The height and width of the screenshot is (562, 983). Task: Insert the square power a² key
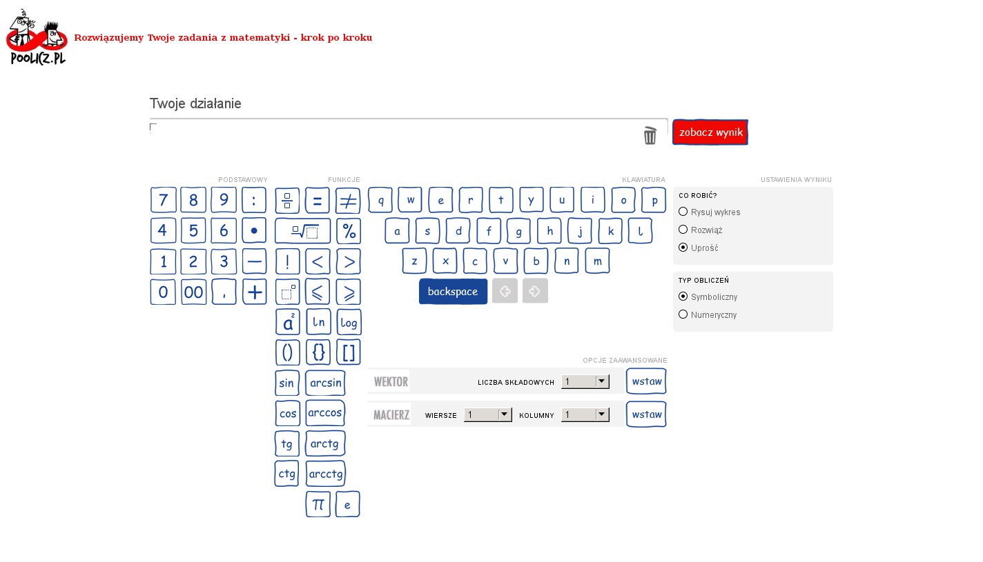(x=288, y=322)
